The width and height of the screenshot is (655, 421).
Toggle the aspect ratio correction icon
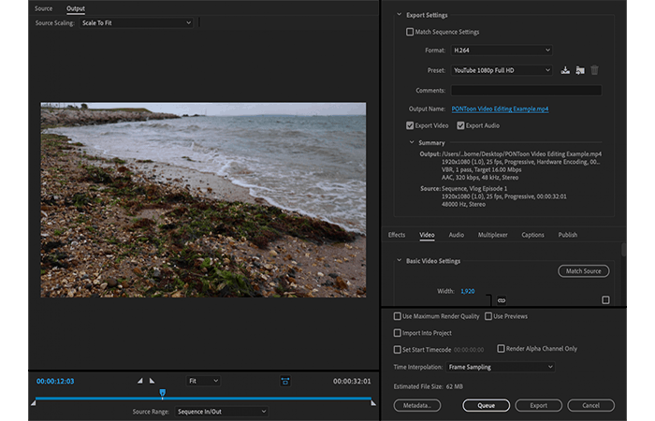(285, 381)
